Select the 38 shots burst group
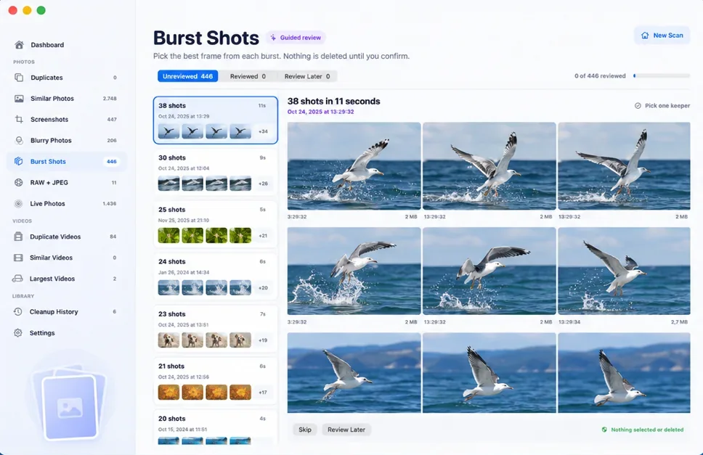Viewport: 703px width, 455px height. point(215,120)
